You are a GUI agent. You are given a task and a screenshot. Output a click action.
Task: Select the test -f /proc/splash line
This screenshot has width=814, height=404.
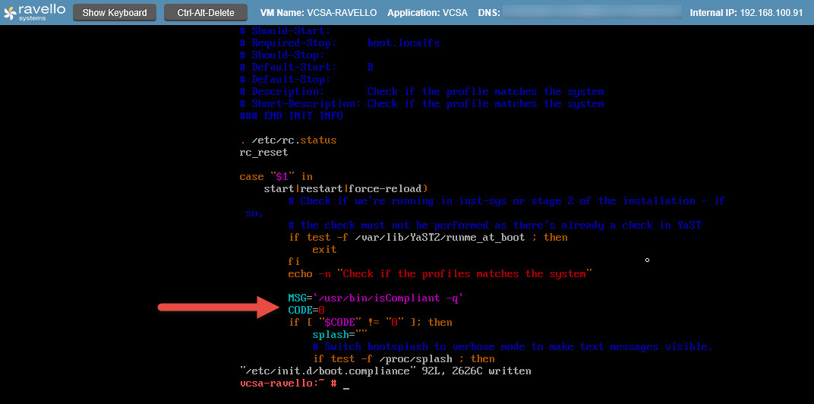click(403, 358)
